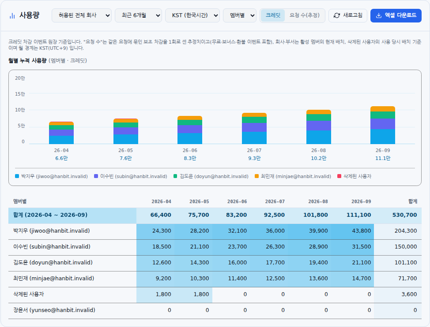Toggle 박지우 blue legend marker

[17, 176]
